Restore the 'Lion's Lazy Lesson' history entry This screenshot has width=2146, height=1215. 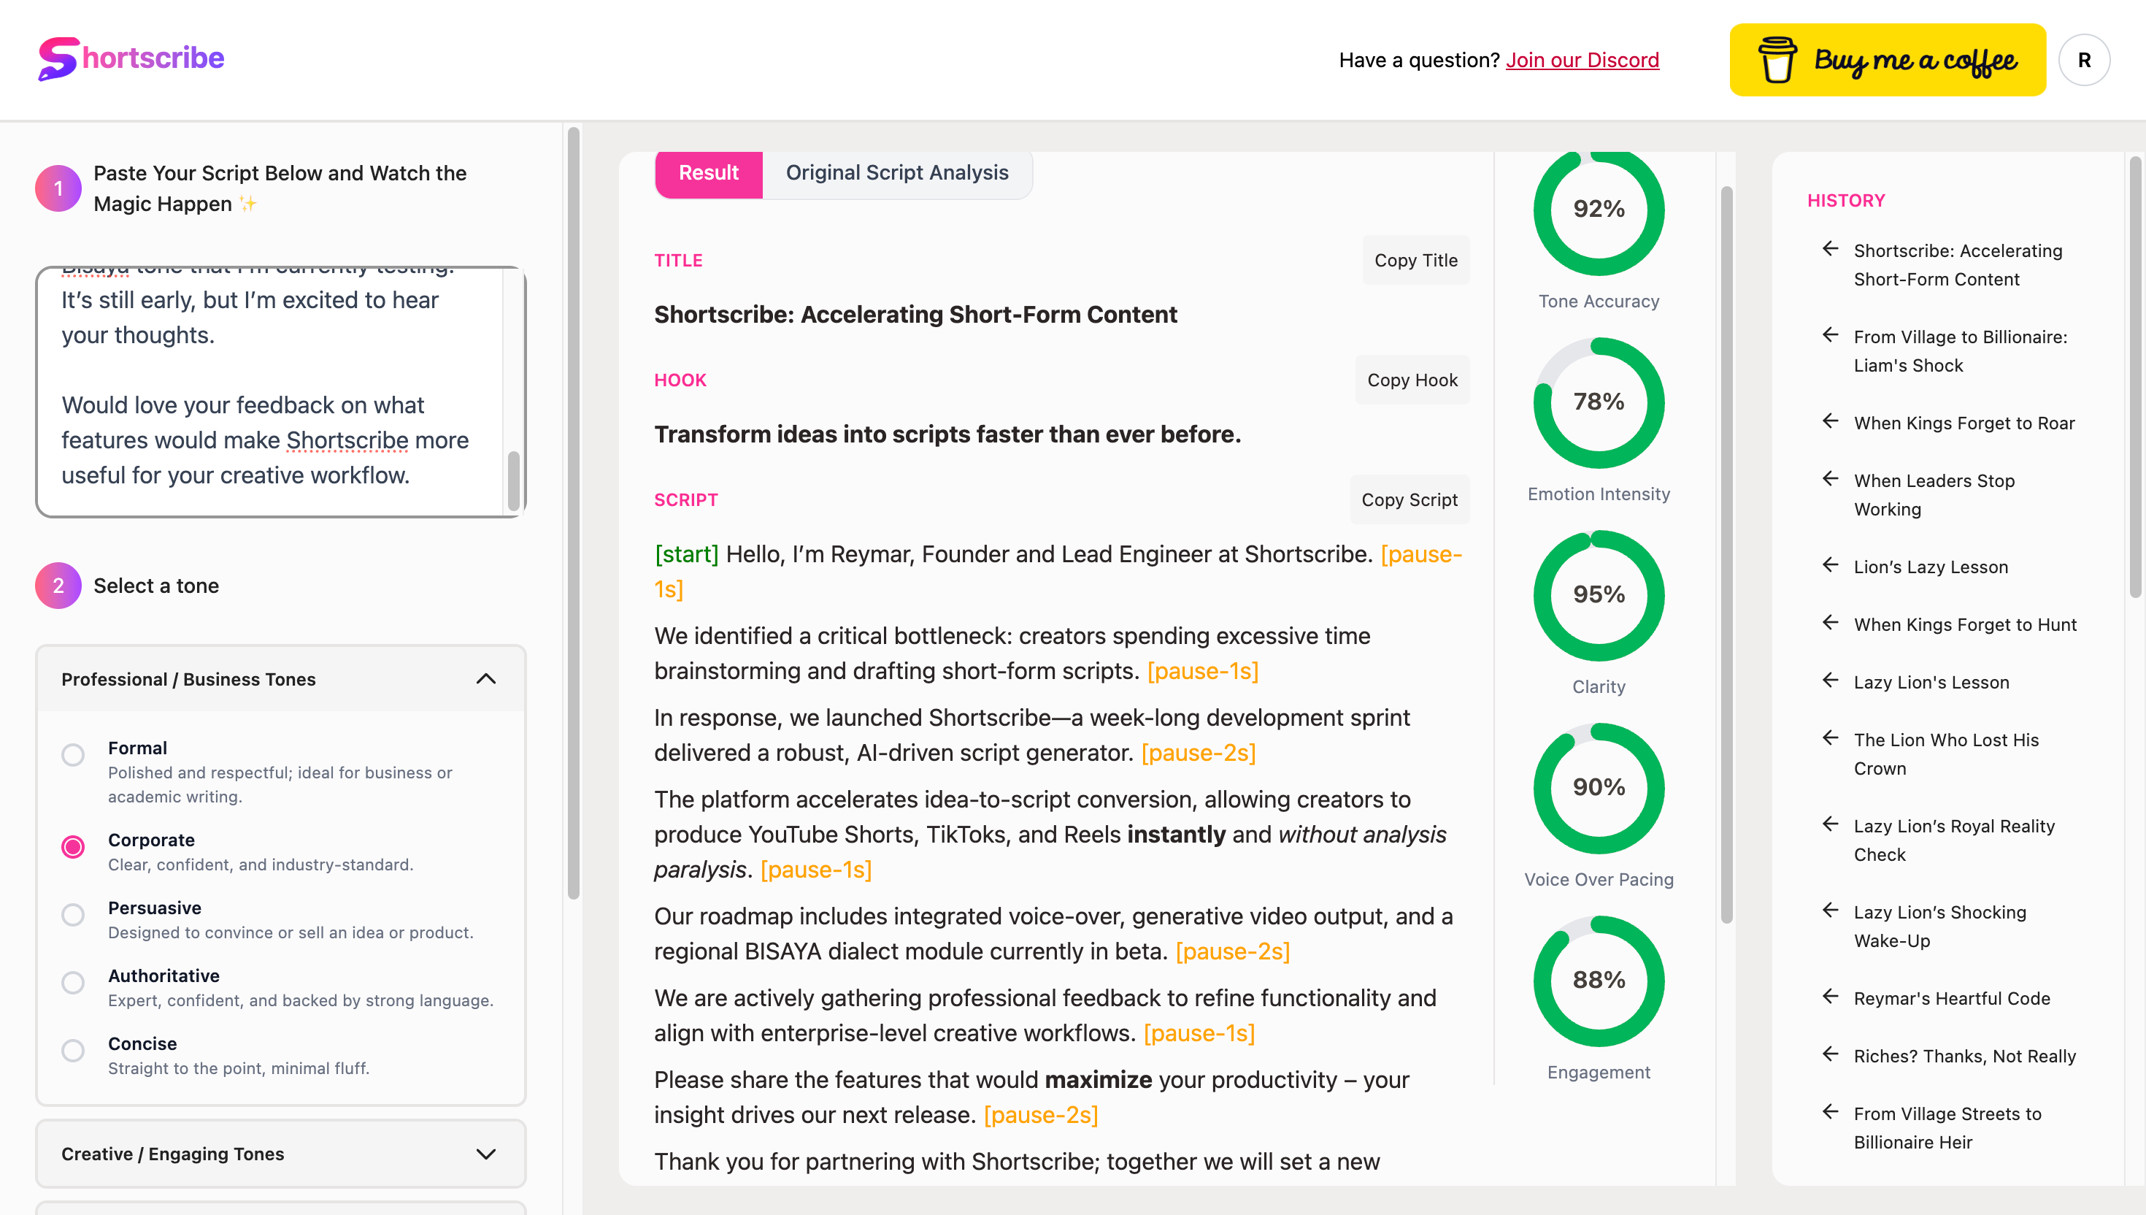[x=1931, y=567]
